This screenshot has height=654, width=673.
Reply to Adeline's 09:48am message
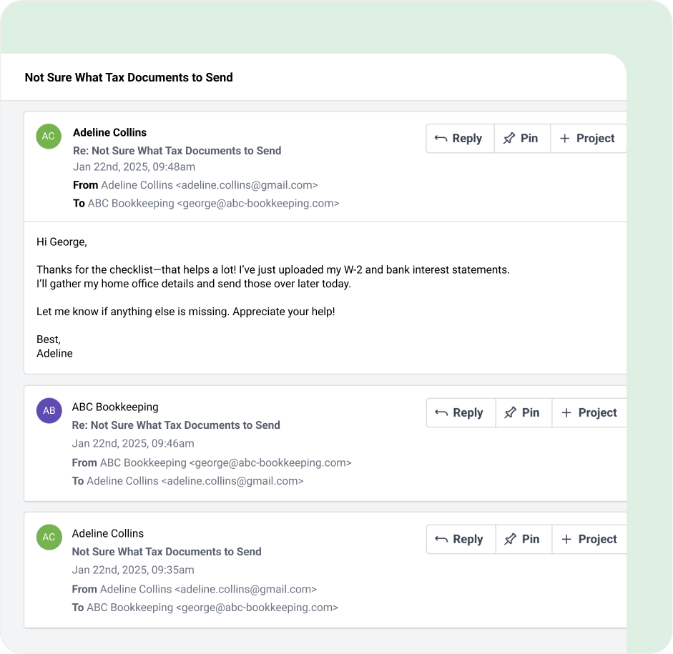[460, 139]
